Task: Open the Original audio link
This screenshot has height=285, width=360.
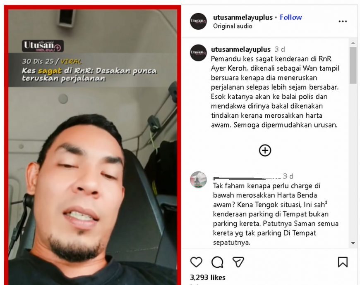Action: coord(233,26)
